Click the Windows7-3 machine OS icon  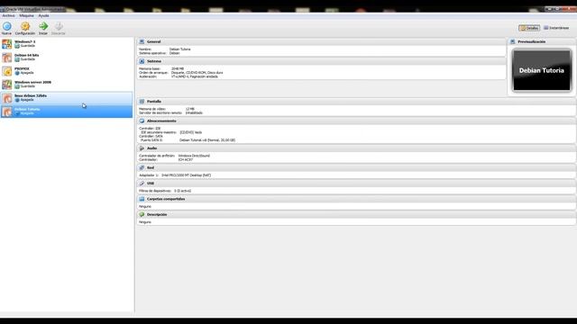[6, 44]
